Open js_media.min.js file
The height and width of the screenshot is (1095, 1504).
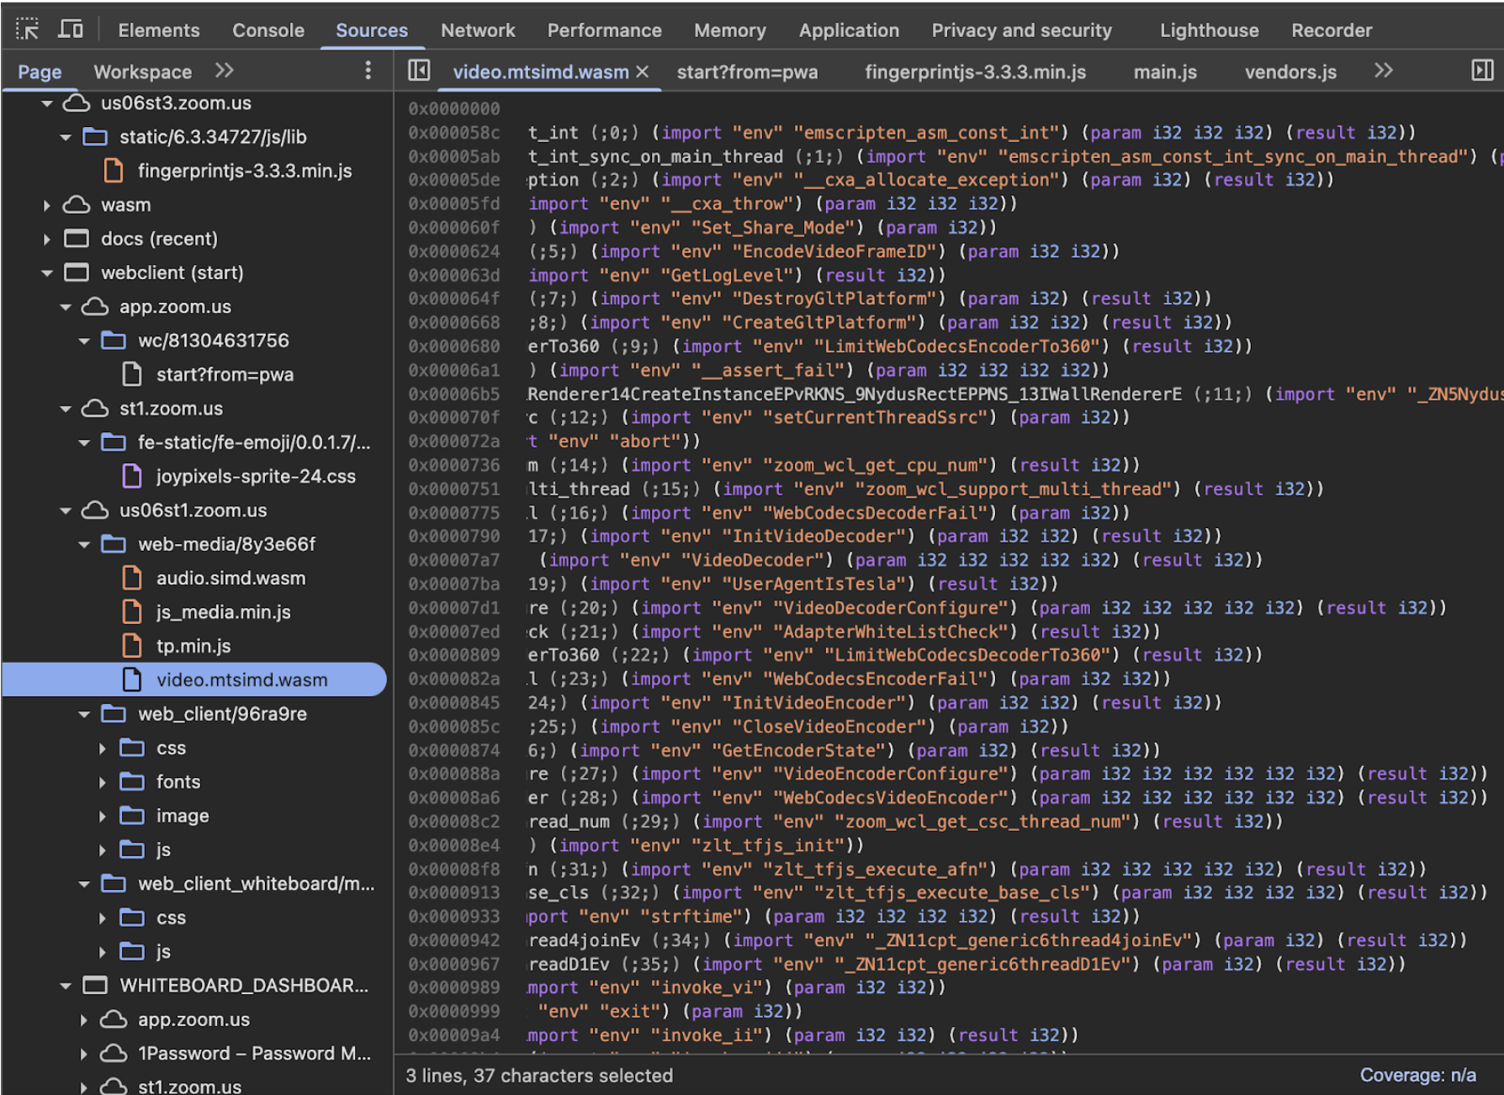[x=223, y=612]
